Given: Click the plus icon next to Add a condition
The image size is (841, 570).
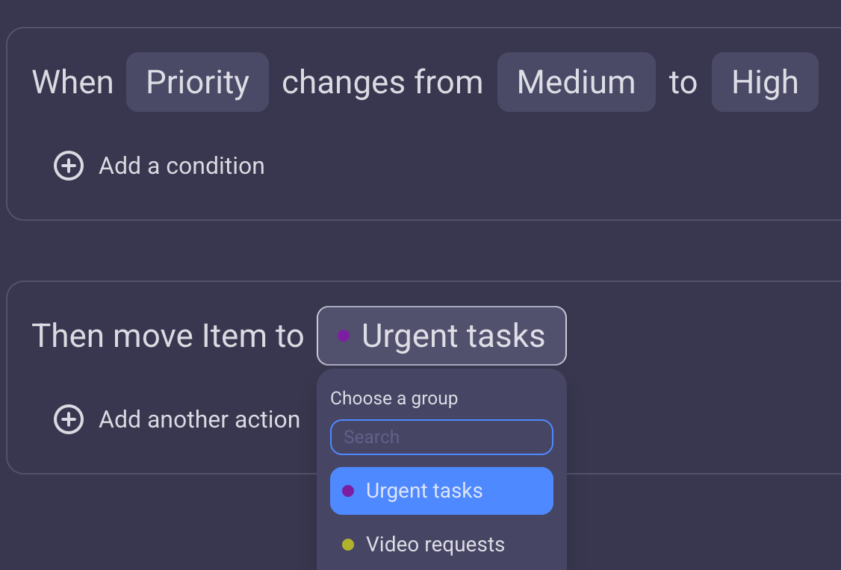Looking at the screenshot, I should [x=68, y=166].
